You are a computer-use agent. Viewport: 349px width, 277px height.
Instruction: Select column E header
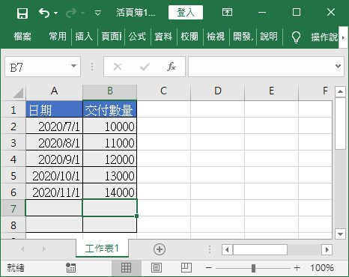[272, 91]
